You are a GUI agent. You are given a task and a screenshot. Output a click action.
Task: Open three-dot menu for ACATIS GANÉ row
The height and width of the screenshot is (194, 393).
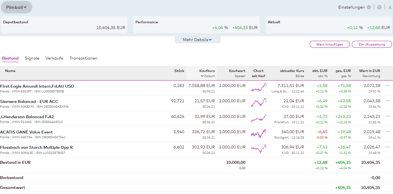388,132
